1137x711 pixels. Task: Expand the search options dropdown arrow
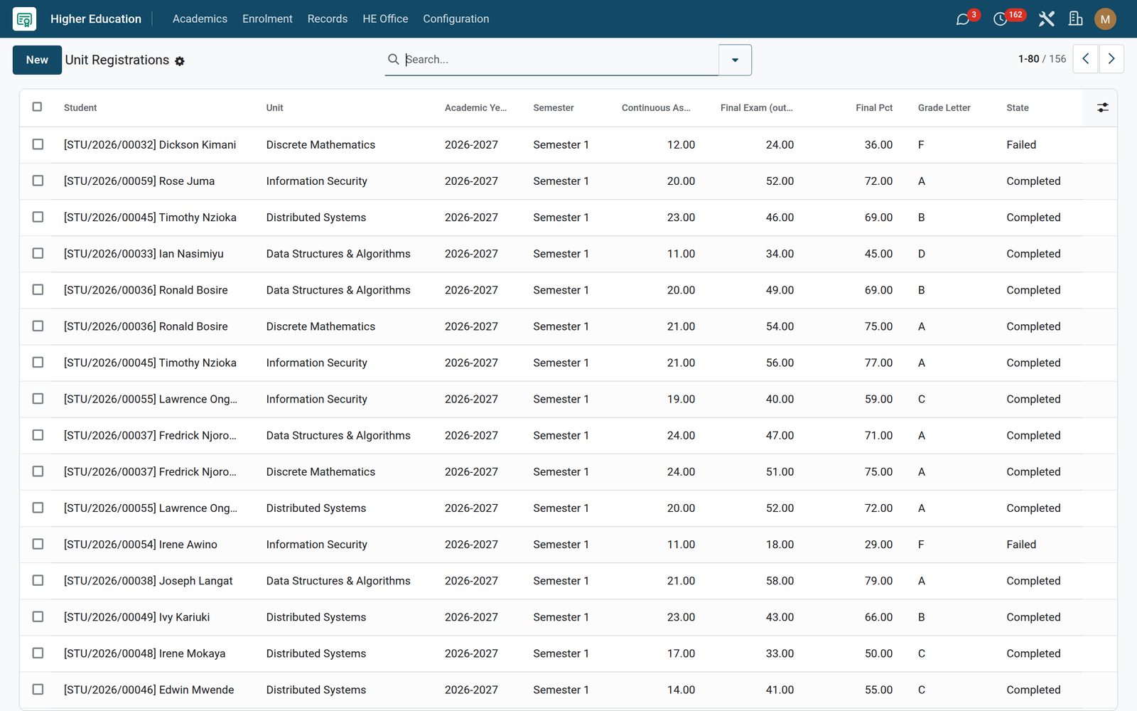pos(735,60)
